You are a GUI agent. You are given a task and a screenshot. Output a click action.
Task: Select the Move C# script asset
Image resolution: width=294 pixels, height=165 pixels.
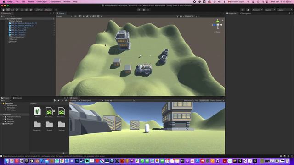pos(37,112)
